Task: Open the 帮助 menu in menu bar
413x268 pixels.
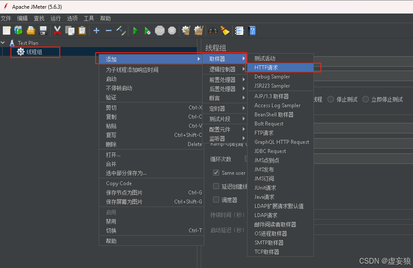Action: 105,18
